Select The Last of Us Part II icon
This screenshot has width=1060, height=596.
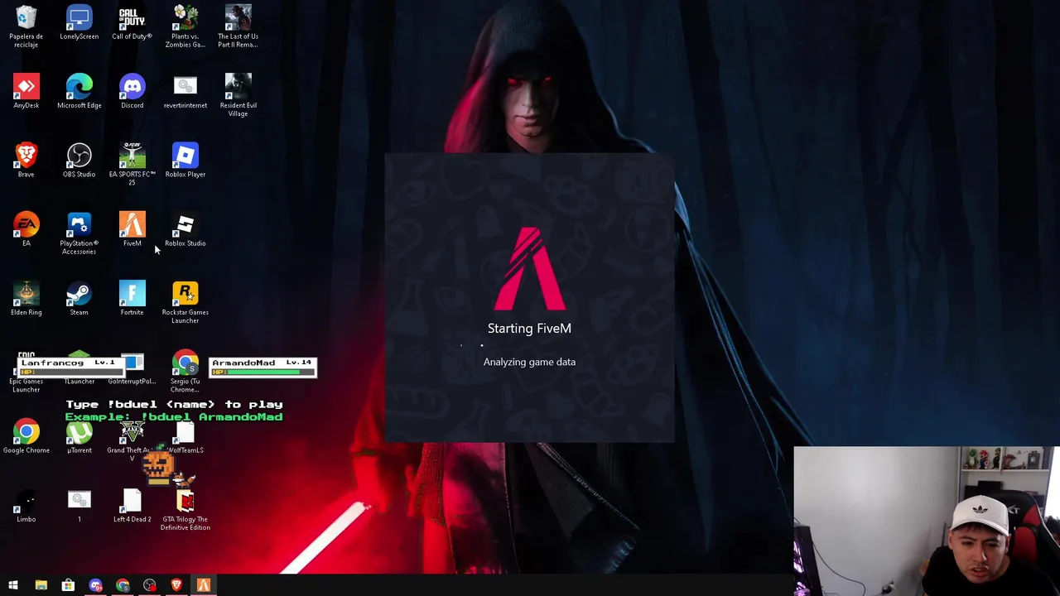[x=238, y=26]
